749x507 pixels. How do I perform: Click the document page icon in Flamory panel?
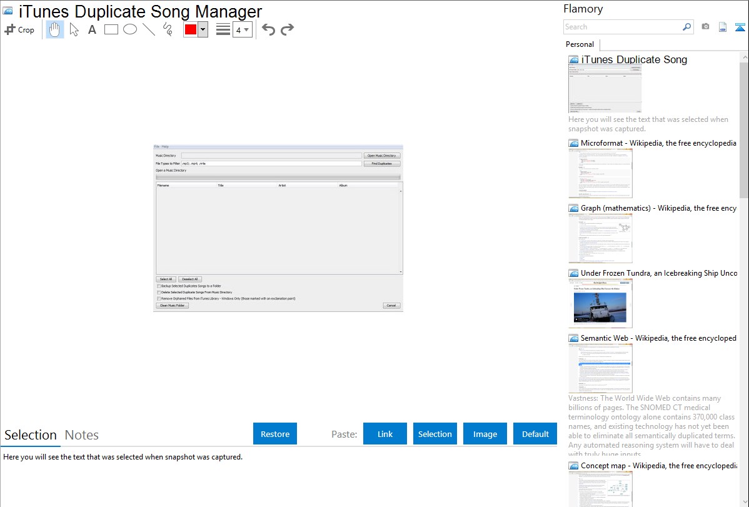pyautogui.click(x=723, y=27)
